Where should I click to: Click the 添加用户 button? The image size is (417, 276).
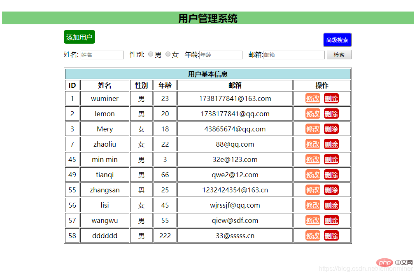(79, 37)
